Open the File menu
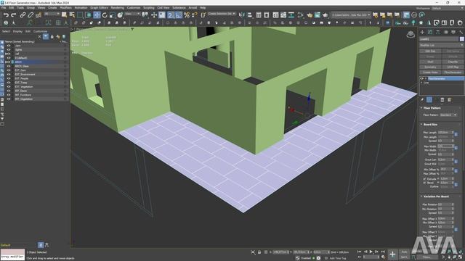Viewport: 465px width, 261px height. point(4,8)
